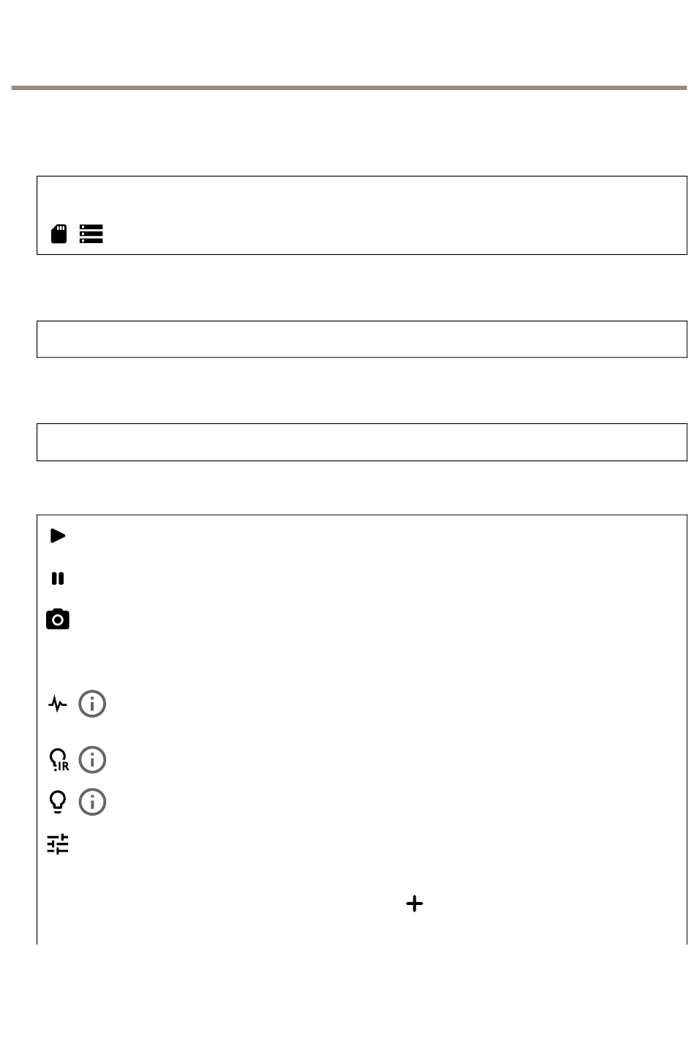Start the live video stream

pos(58,536)
